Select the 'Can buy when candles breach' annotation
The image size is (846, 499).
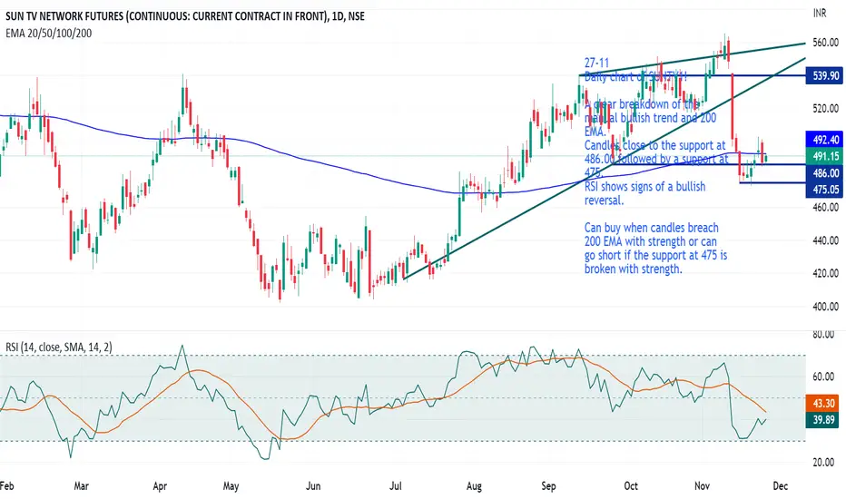coord(651,228)
